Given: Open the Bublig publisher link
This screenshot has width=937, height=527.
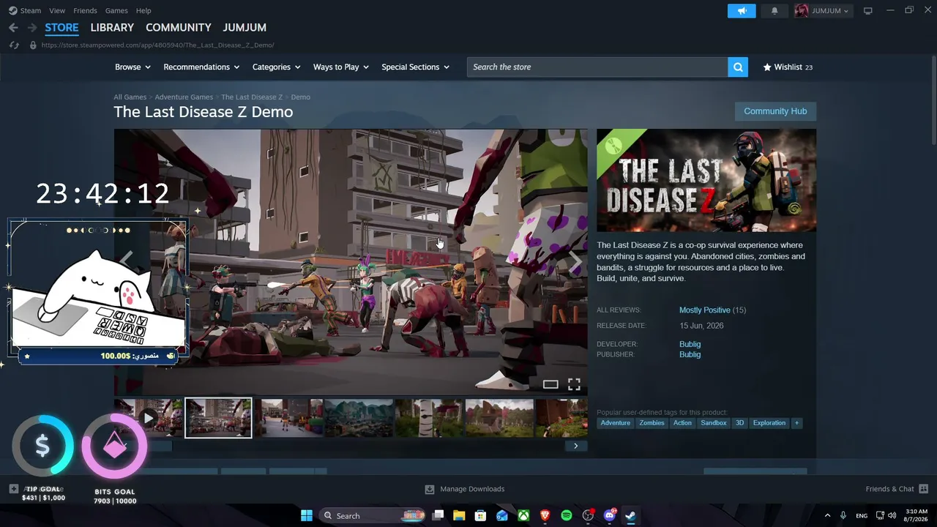Looking at the screenshot, I should [x=690, y=354].
